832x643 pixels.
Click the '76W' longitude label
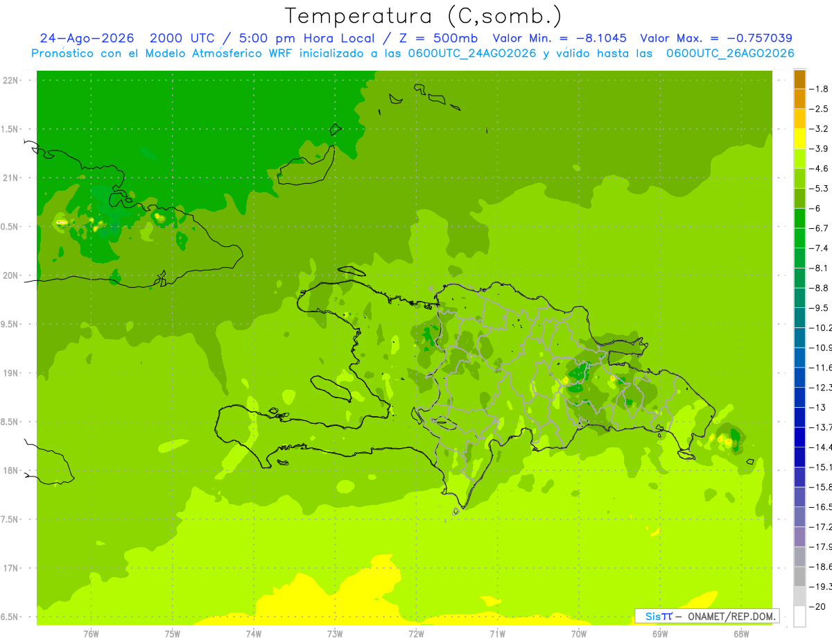[x=91, y=633]
